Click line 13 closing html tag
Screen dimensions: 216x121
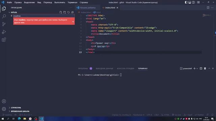(90, 52)
